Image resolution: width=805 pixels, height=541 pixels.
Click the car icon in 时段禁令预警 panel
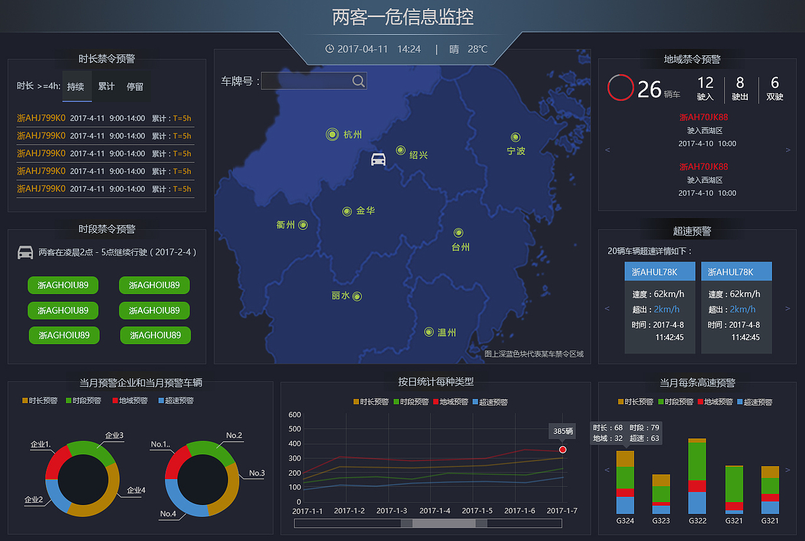tap(26, 252)
